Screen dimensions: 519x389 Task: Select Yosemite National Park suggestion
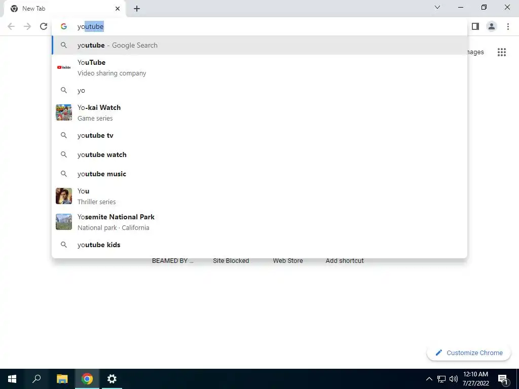pyautogui.click(x=259, y=222)
